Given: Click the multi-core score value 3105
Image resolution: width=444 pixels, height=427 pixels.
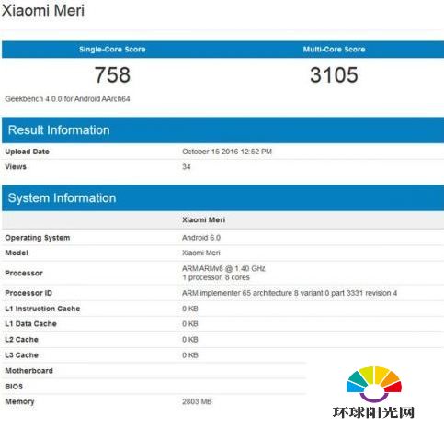Looking at the screenshot, I should coord(334,75).
